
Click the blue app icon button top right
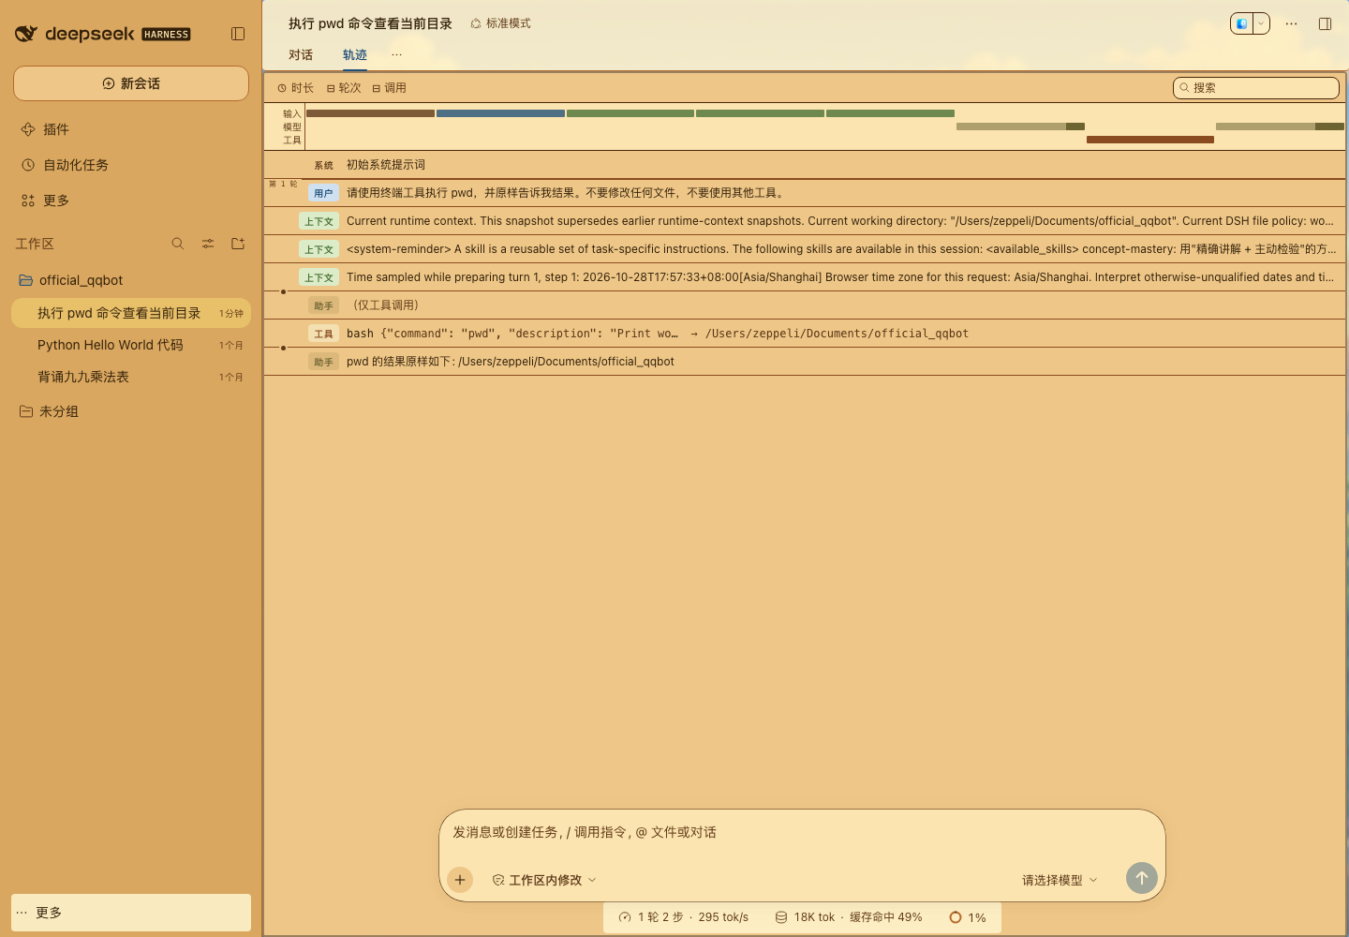point(1242,23)
